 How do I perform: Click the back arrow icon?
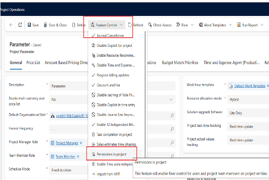(11, 25)
